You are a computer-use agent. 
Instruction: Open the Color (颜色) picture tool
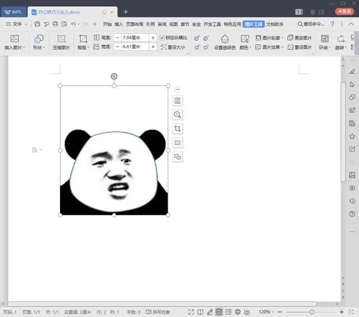(245, 42)
